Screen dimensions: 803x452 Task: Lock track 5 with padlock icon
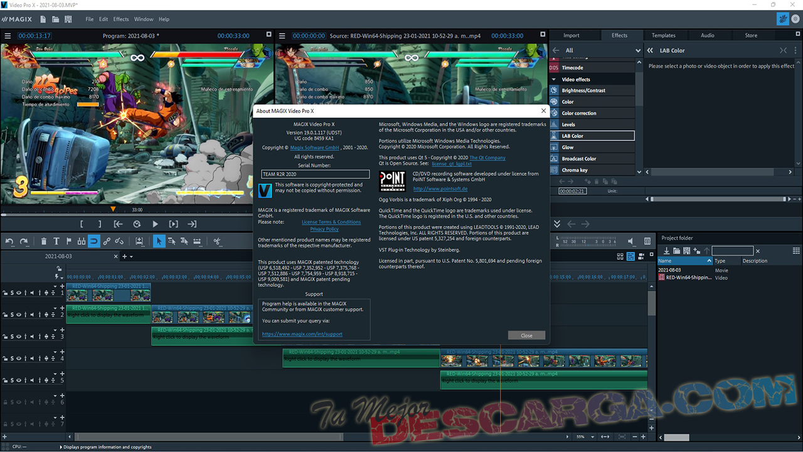point(5,380)
